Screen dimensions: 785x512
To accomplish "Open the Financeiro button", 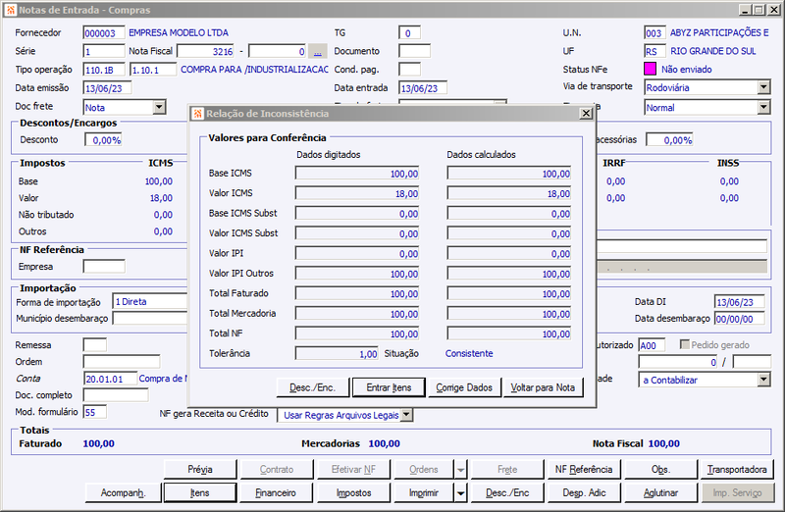I will (x=276, y=493).
